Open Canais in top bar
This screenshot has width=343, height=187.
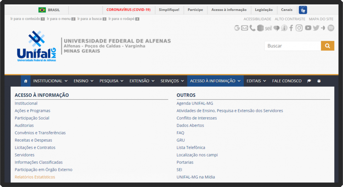coord(287,10)
